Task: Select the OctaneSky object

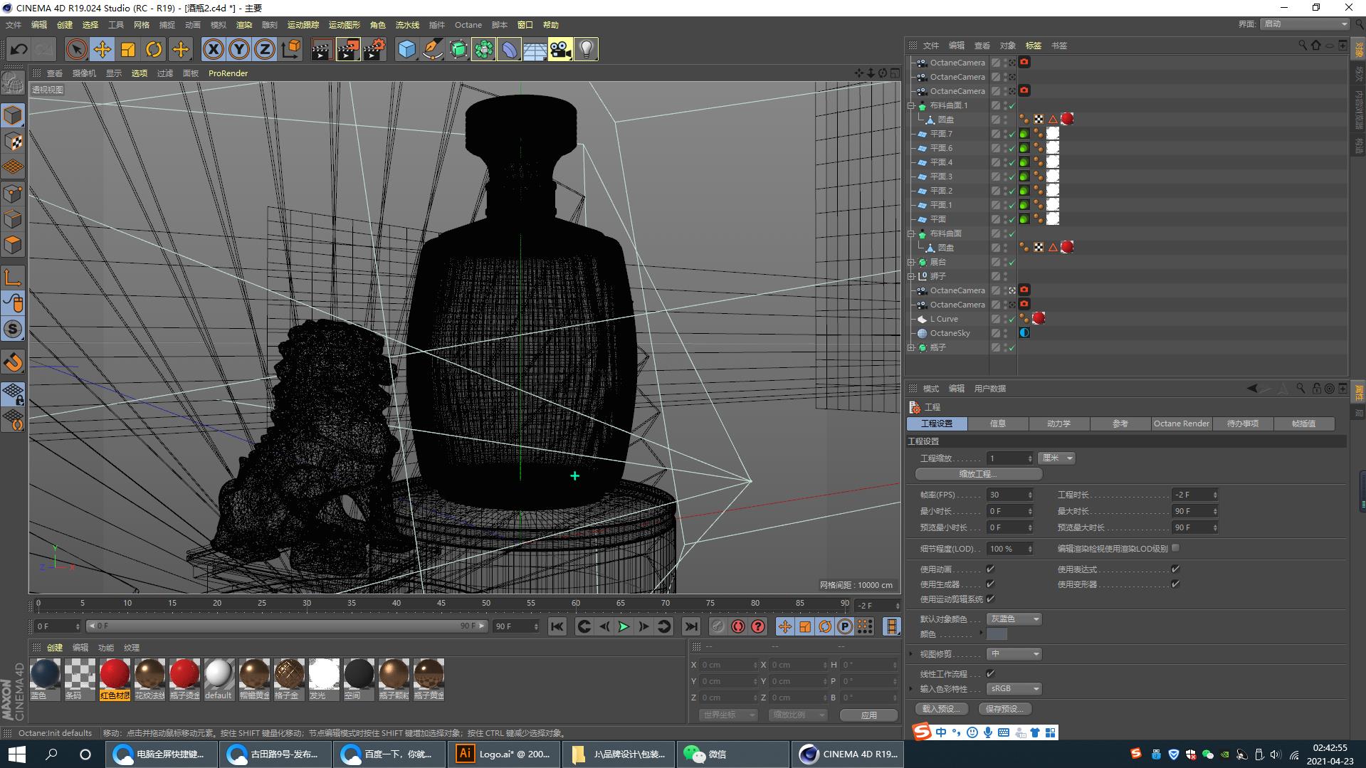Action: click(950, 333)
